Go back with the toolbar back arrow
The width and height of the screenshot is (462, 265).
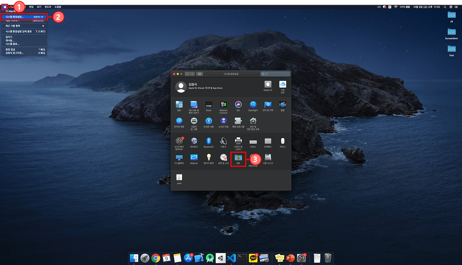[x=187, y=74]
